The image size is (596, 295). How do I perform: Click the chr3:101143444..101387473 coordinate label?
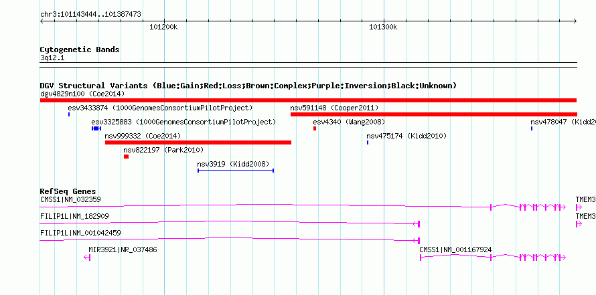90,15
